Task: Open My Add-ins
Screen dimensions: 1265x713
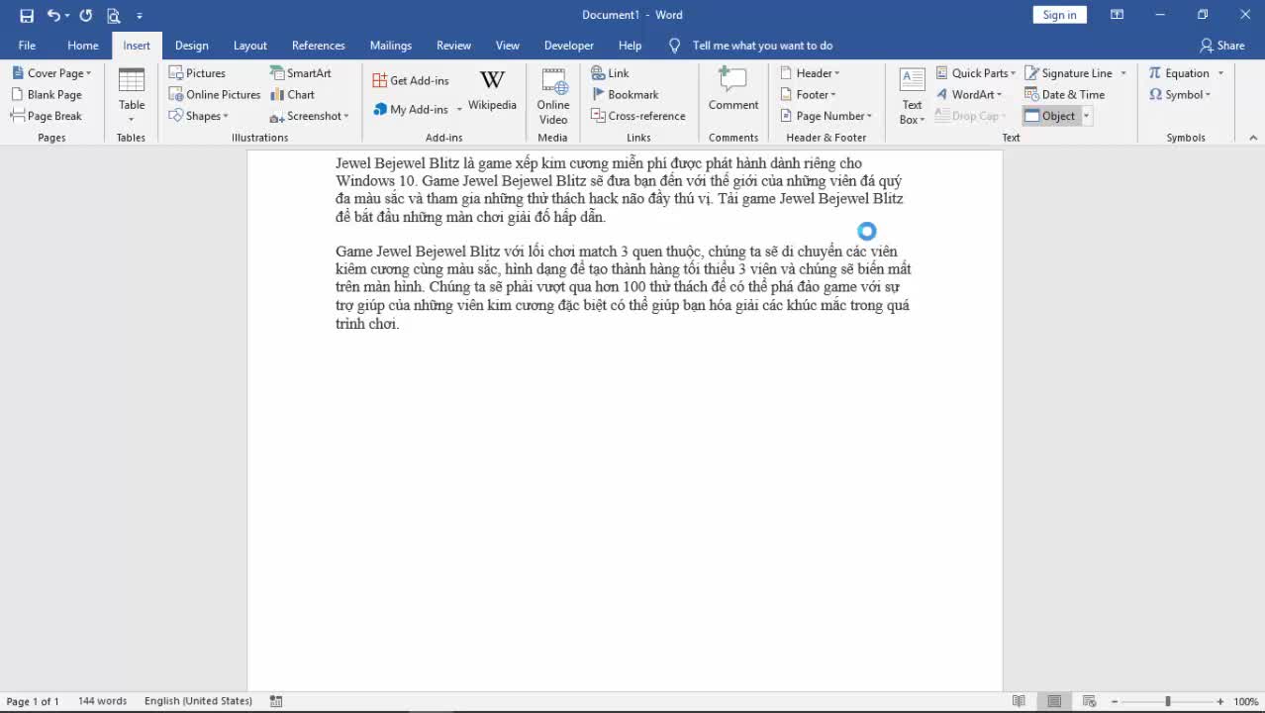Action: click(x=411, y=109)
